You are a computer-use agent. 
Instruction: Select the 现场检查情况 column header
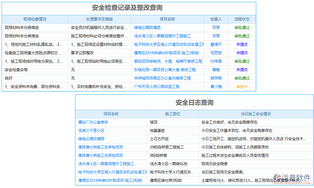coord(35,19)
